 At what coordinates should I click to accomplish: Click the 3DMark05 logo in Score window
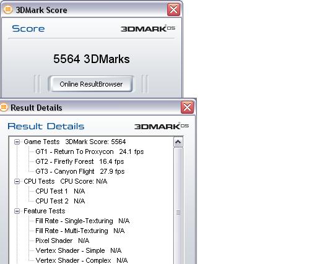click(x=148, y=28)
